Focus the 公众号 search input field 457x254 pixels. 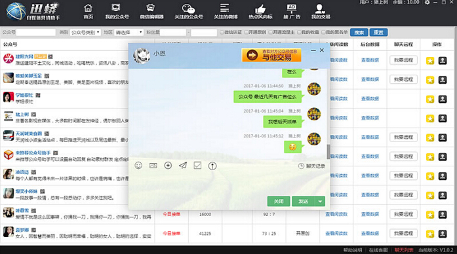(36, 32)
